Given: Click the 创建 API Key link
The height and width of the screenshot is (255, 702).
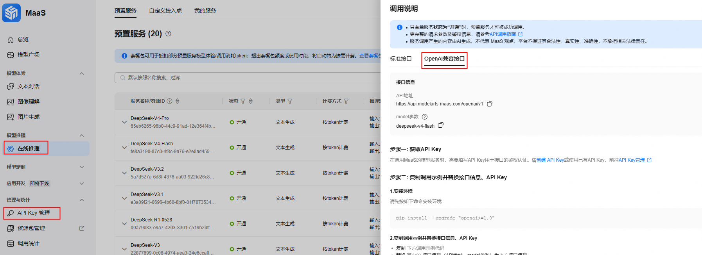Looking at the screenshot, I should pos(550,160).
